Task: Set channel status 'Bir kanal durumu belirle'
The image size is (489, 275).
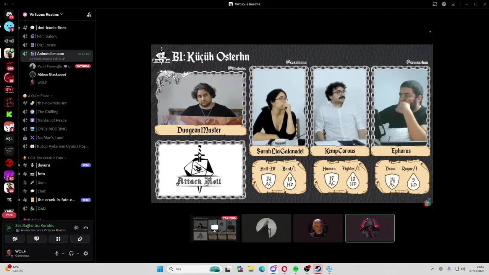Action: point(47,59)
